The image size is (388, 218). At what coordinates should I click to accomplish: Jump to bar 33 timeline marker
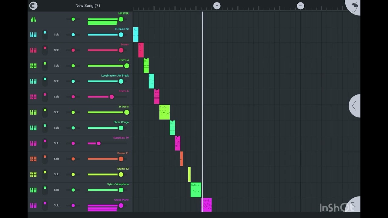click(x=217, y=5)
